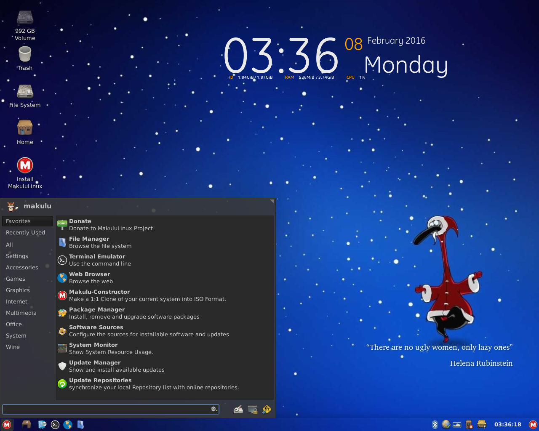
Task: Open Terminal Emulator in the menu list
Action: click(x=165, y=260)
